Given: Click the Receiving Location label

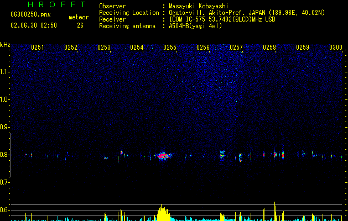Looking at the screenshot, I should click(x=129, y=13).
